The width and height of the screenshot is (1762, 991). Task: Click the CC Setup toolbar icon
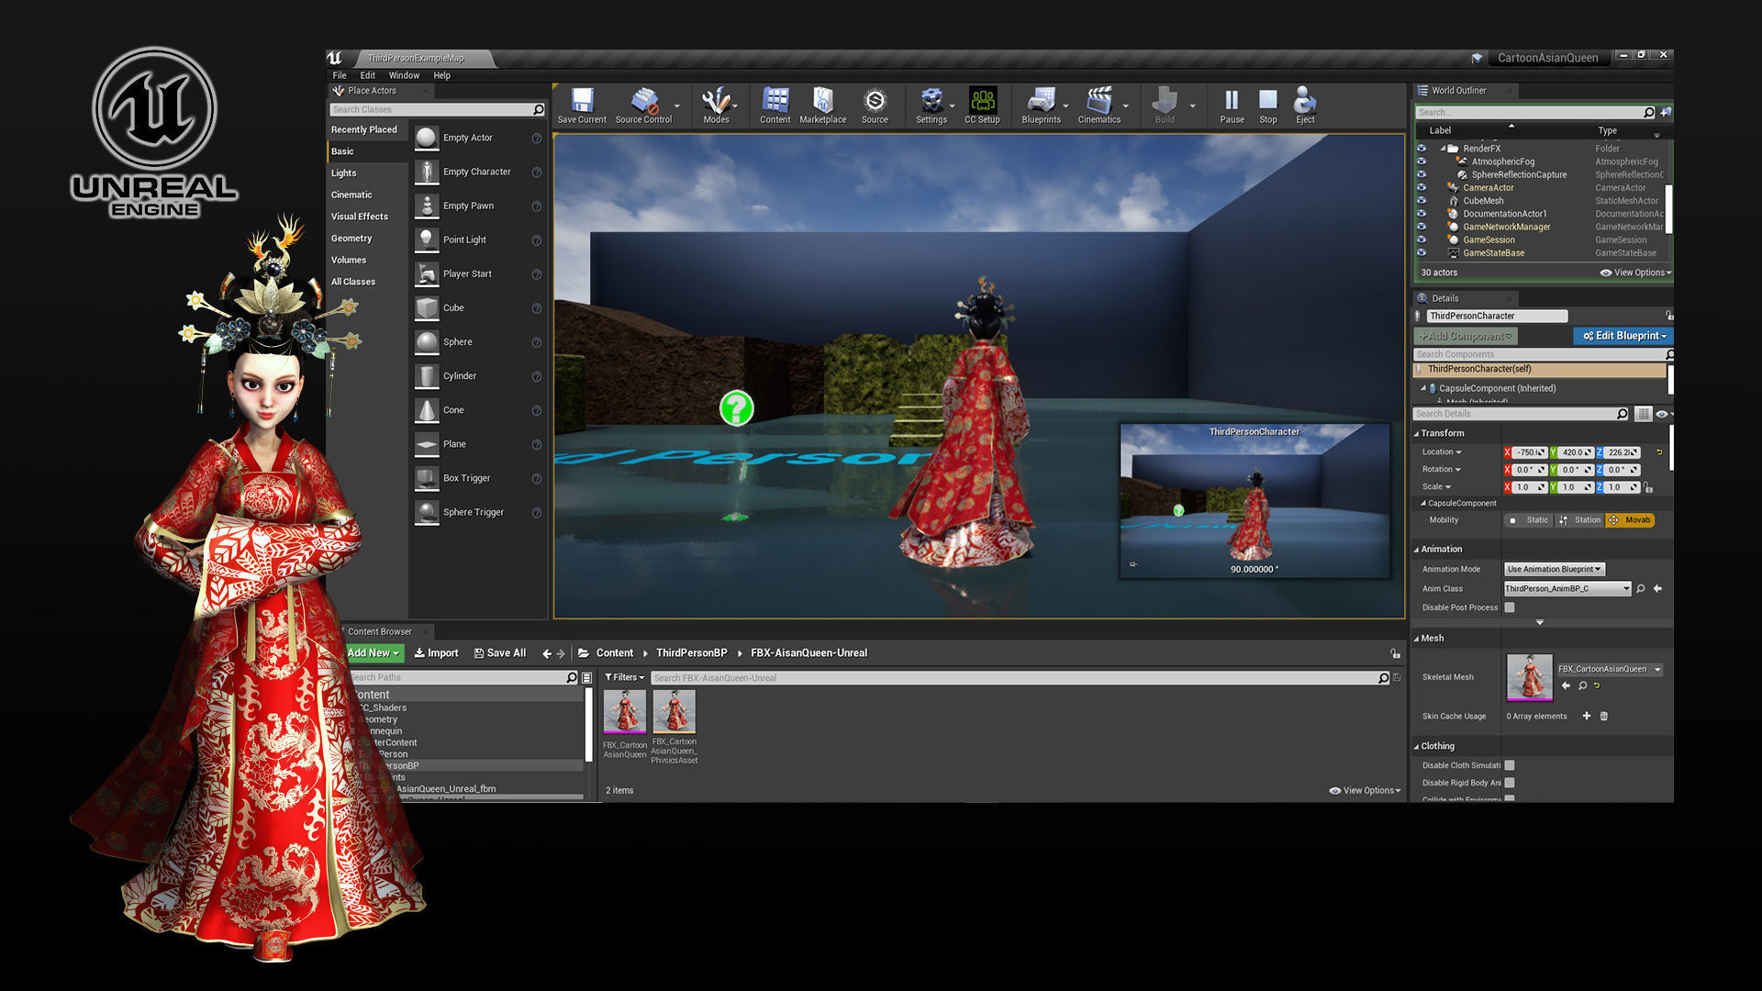point(982,101)
